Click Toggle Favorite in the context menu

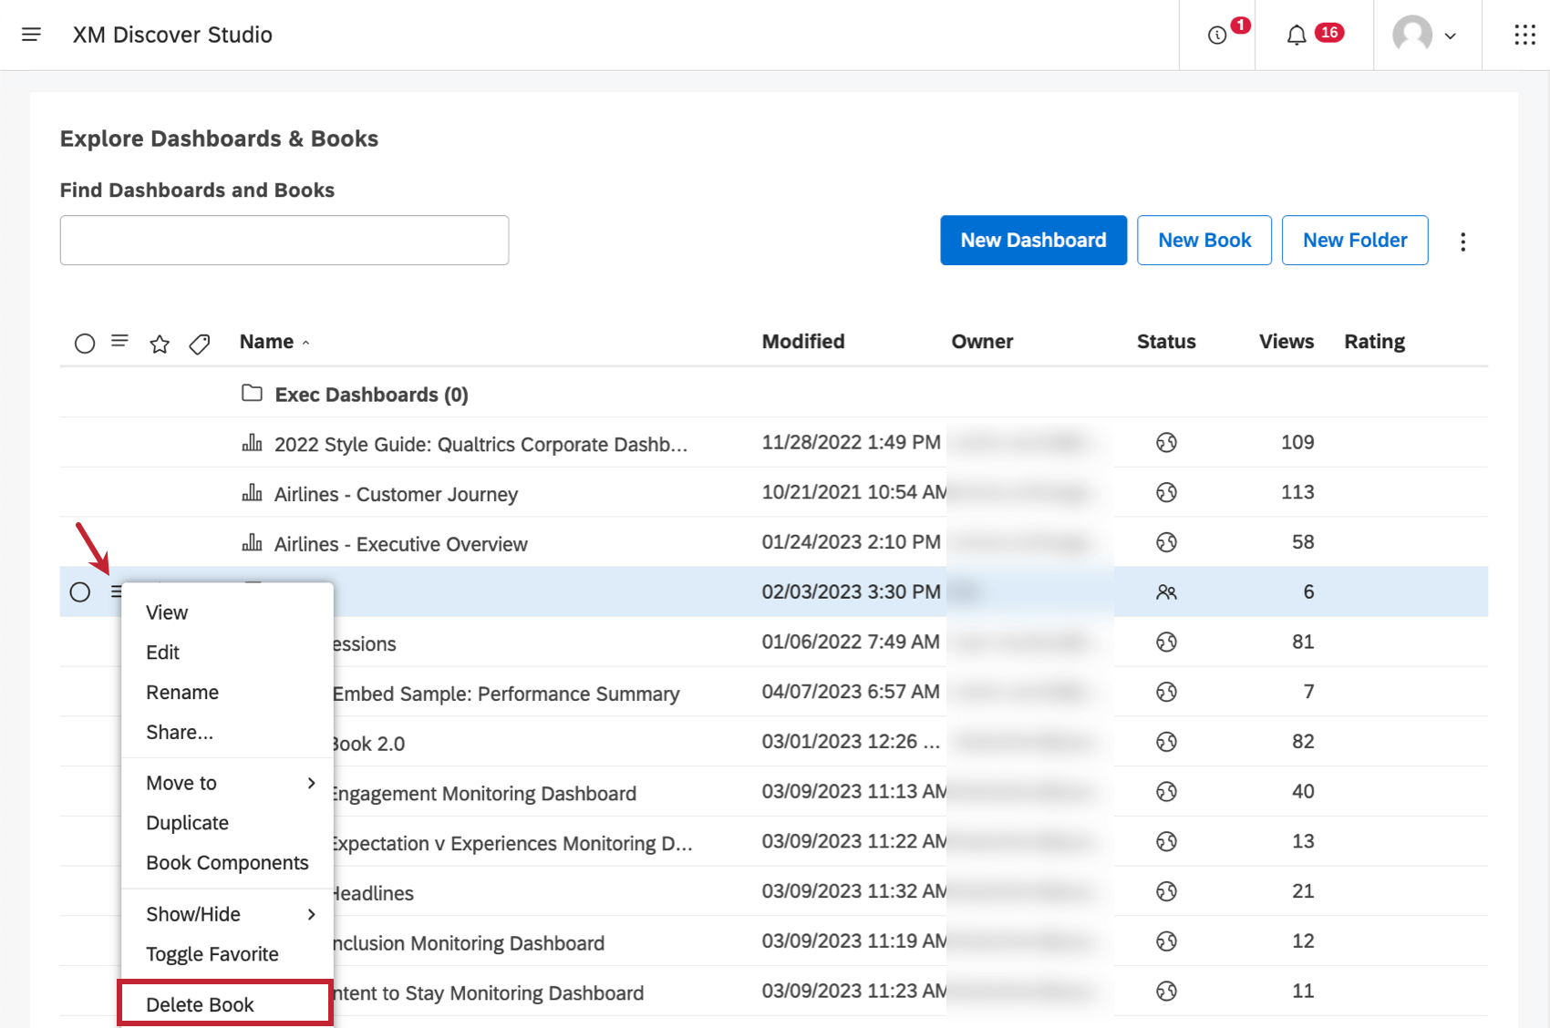point(212,954)
